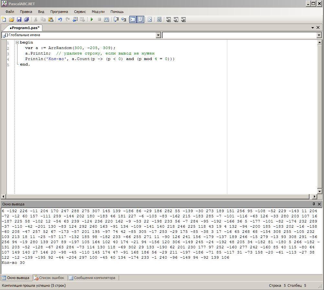Click the New file icon
Screen dimensions: 324x290
pyautogui.click(x=4, y=19)
